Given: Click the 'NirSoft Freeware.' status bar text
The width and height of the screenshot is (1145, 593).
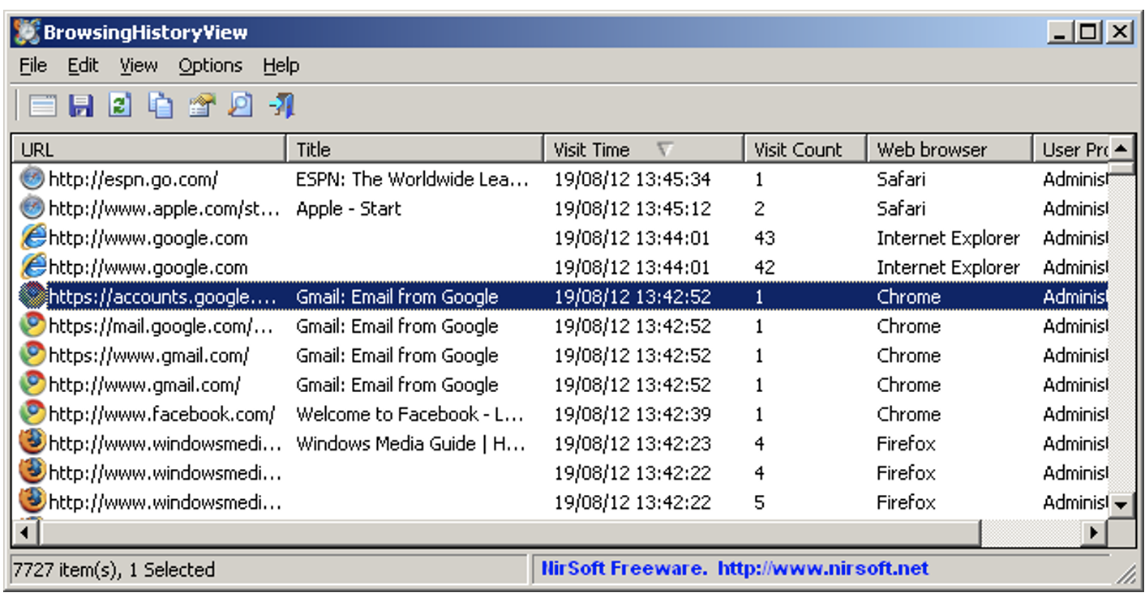Looking at the screenshot, I should [624, 569].
